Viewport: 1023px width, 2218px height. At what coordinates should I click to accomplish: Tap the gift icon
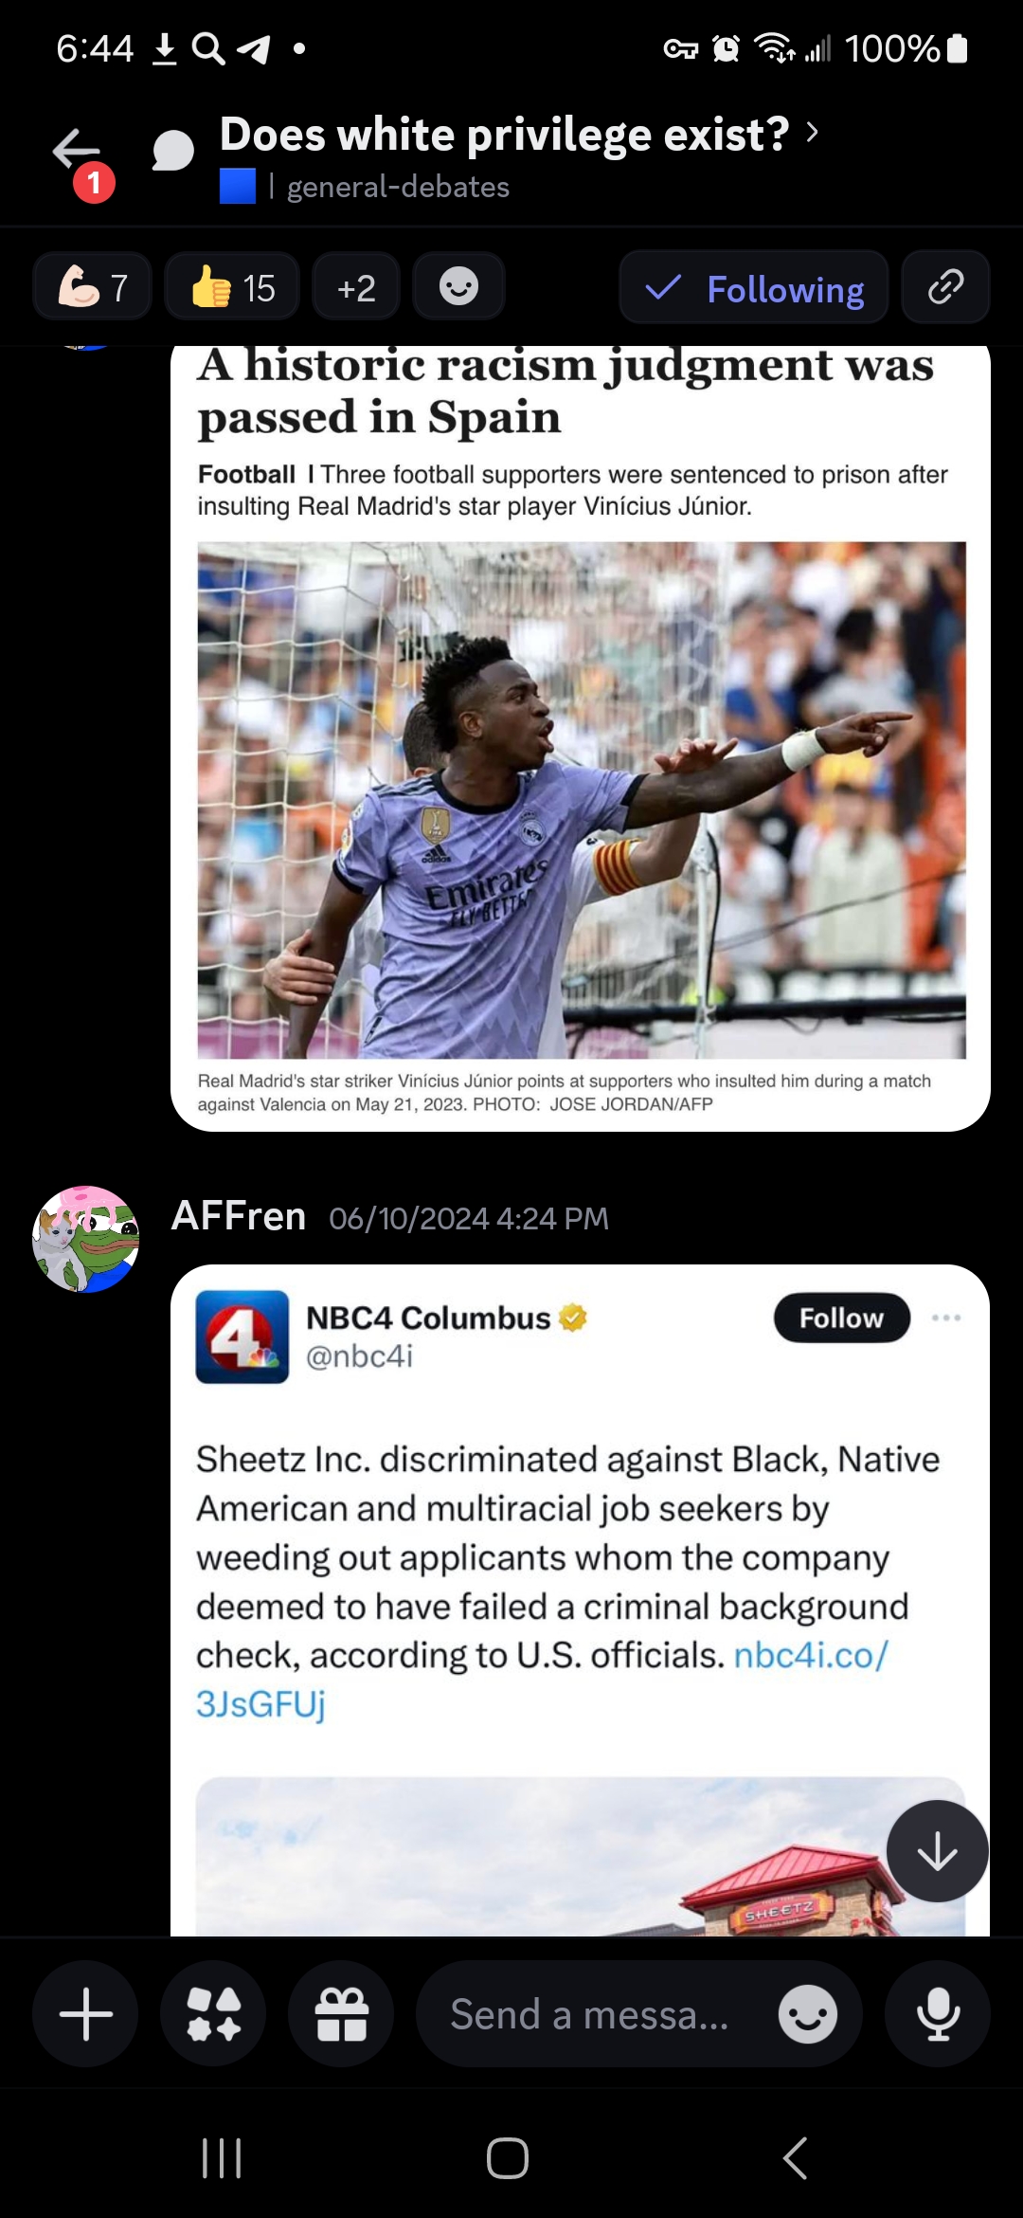click(x=341, y=2013)
